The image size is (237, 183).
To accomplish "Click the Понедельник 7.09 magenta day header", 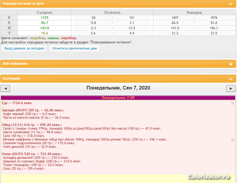I will coord(118,98).
